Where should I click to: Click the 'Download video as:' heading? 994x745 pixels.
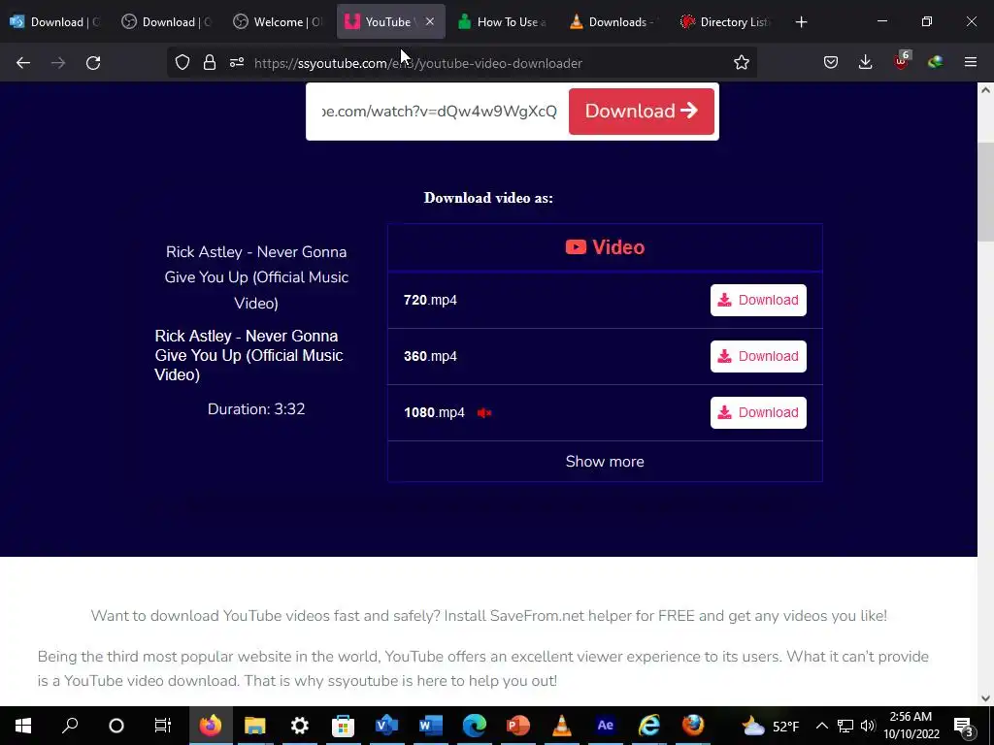coord(488,198)
